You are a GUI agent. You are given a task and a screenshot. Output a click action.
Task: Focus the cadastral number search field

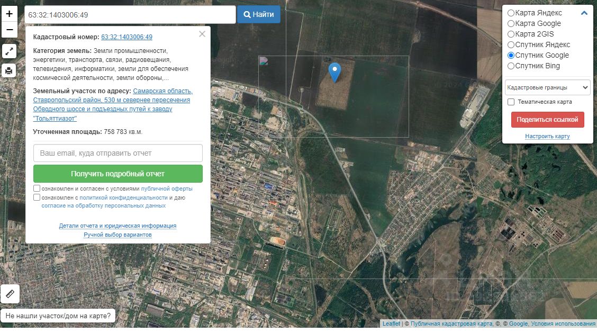tap(130, 15)
